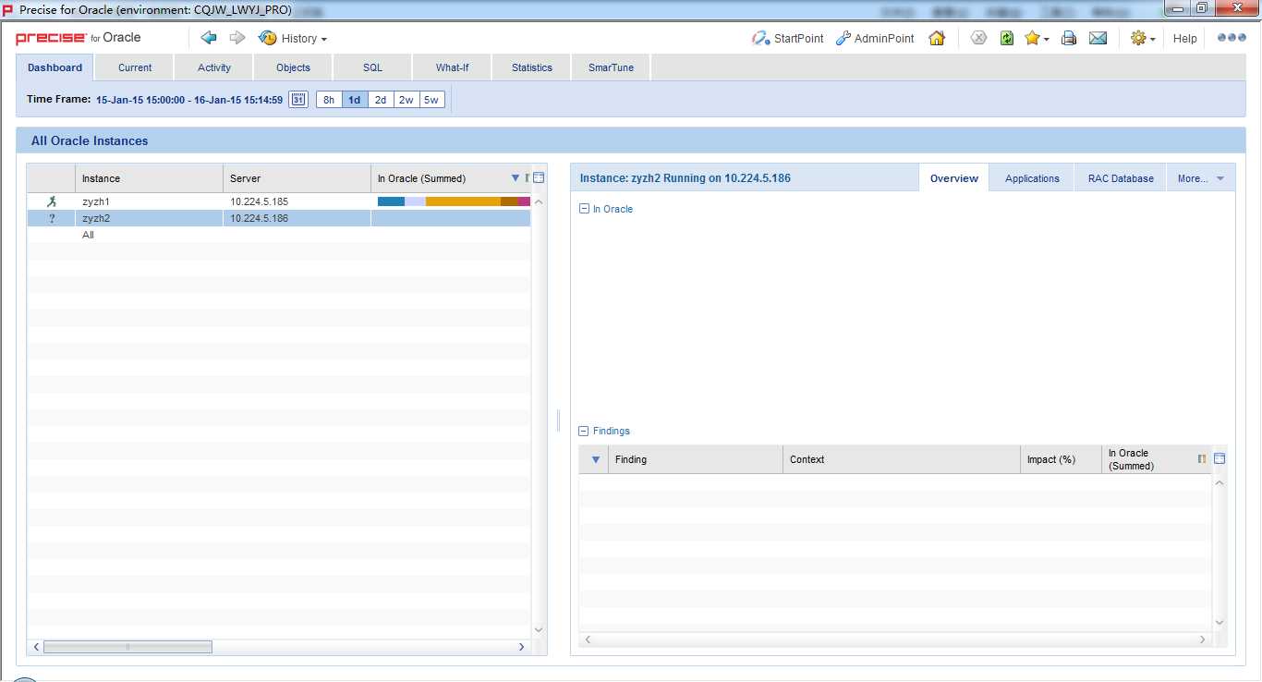This screenshot has width=1262, height=682.
Task: Click the Server column header
Action: tap(297, 178)
